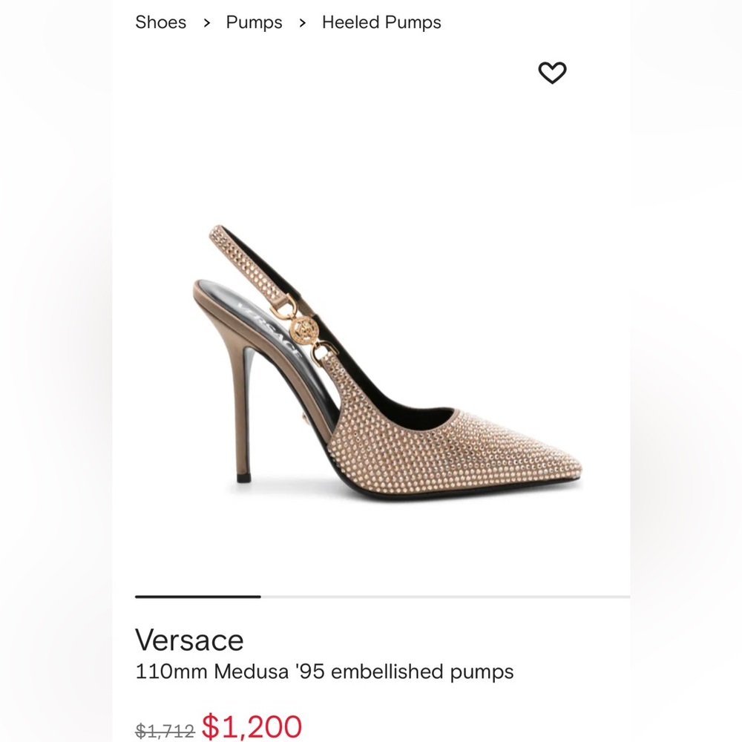The image size is (742, 742).
Task: Select Pumps from the navigation path
Action: (254, 23)
